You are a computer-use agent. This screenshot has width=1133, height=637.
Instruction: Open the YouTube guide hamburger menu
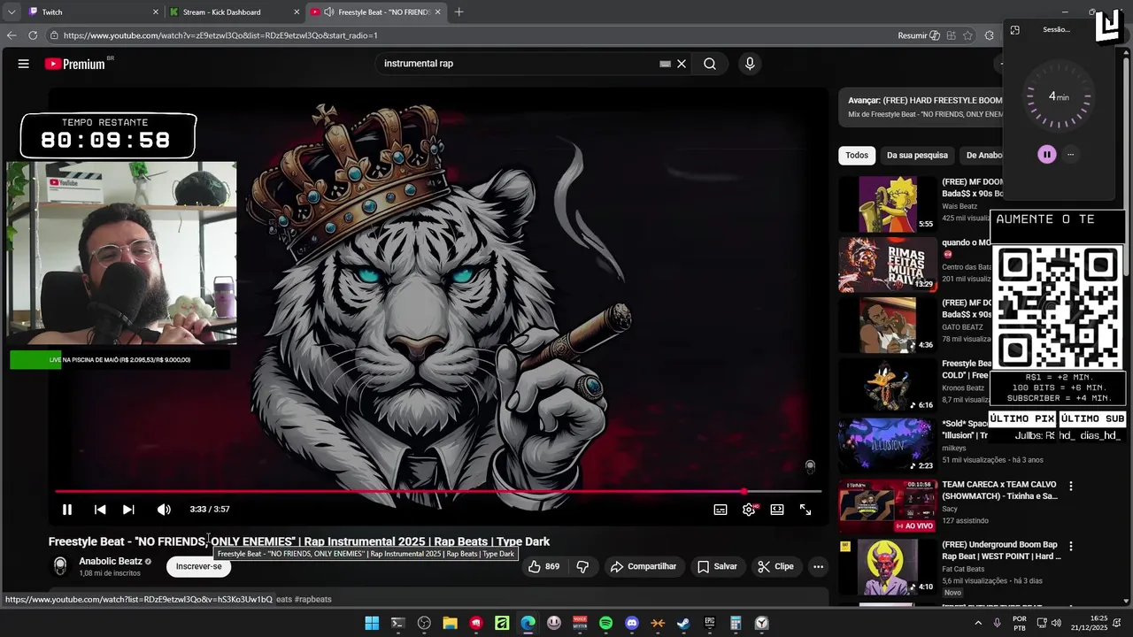tap(24, 64)
